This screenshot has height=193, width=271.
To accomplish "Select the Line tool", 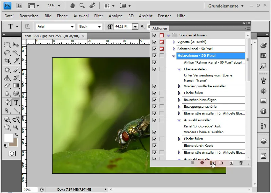I will coord(16,110).
